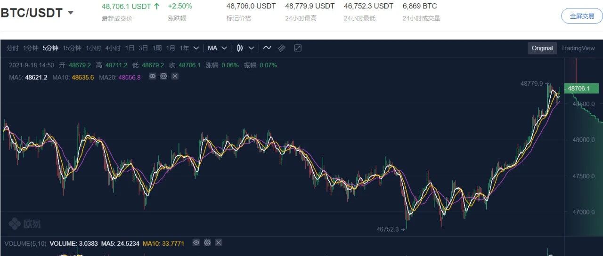The width and height of the screenshot is (603, 256).
Task: Expand the chart type dropdown arrow
Action: (252, 48)
